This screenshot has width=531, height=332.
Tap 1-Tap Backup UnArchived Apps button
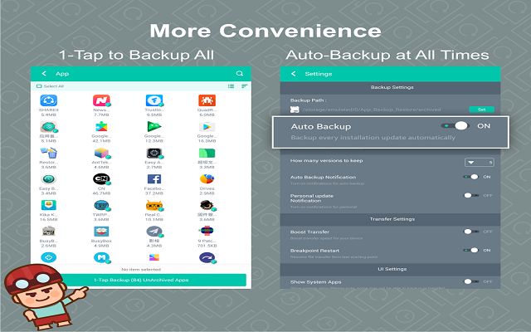[139, 281]
